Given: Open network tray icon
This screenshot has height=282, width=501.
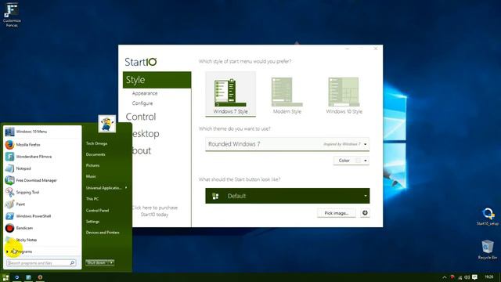Looking at the screenshot, I should tap(460, 277).
